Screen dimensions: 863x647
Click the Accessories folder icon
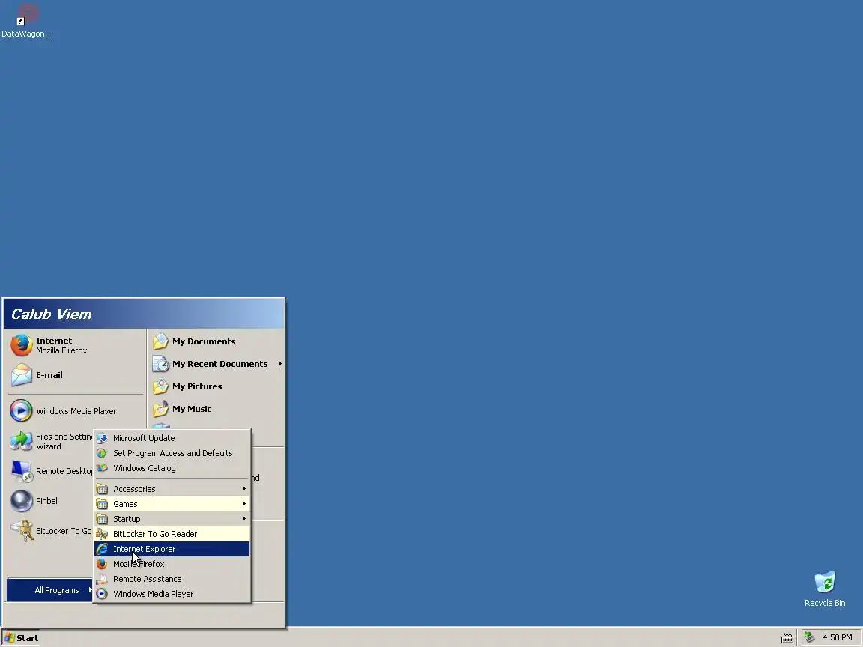tap(102, 489)
